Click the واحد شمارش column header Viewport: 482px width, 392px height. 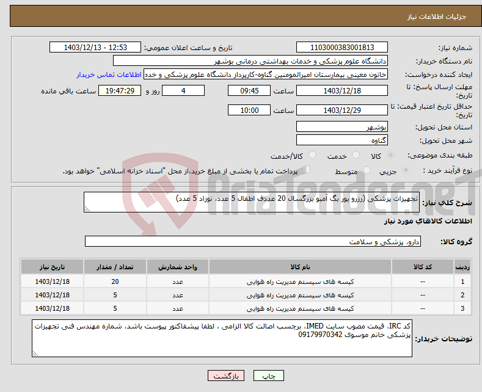[178, 267]
